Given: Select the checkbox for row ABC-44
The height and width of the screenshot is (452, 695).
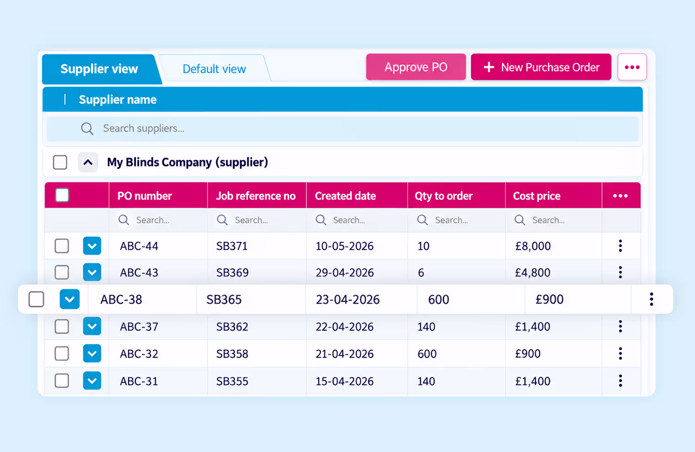Looking at the screenshot, I should tap(62, 246).
